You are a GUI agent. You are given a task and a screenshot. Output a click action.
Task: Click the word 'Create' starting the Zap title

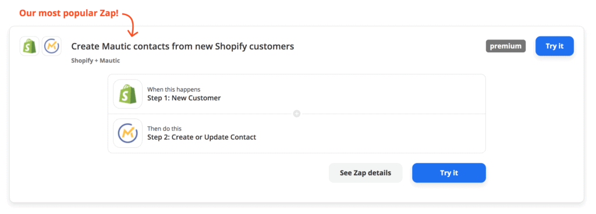tap(86, 46)
